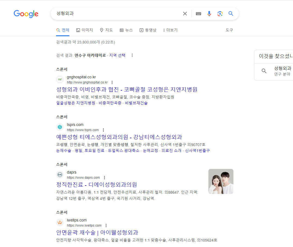The width and height of the screenshot is (293, 247).
Task: Click the 평일, 토요일 진료 sitelink
Action: (x=90, y=151)
